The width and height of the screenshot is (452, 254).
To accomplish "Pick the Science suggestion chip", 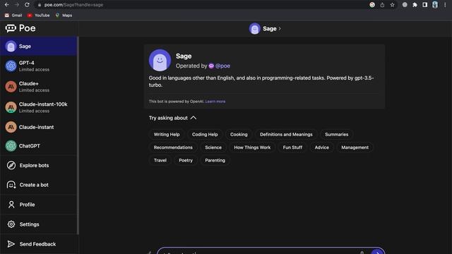I will click(x=213, y=147).
